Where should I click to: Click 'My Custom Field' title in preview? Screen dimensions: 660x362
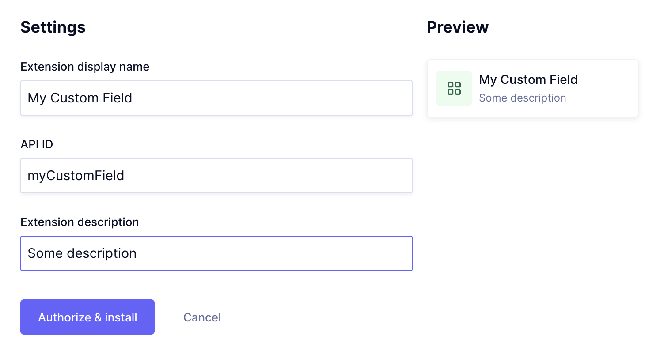pyautogui.click(x=528, y=79)
